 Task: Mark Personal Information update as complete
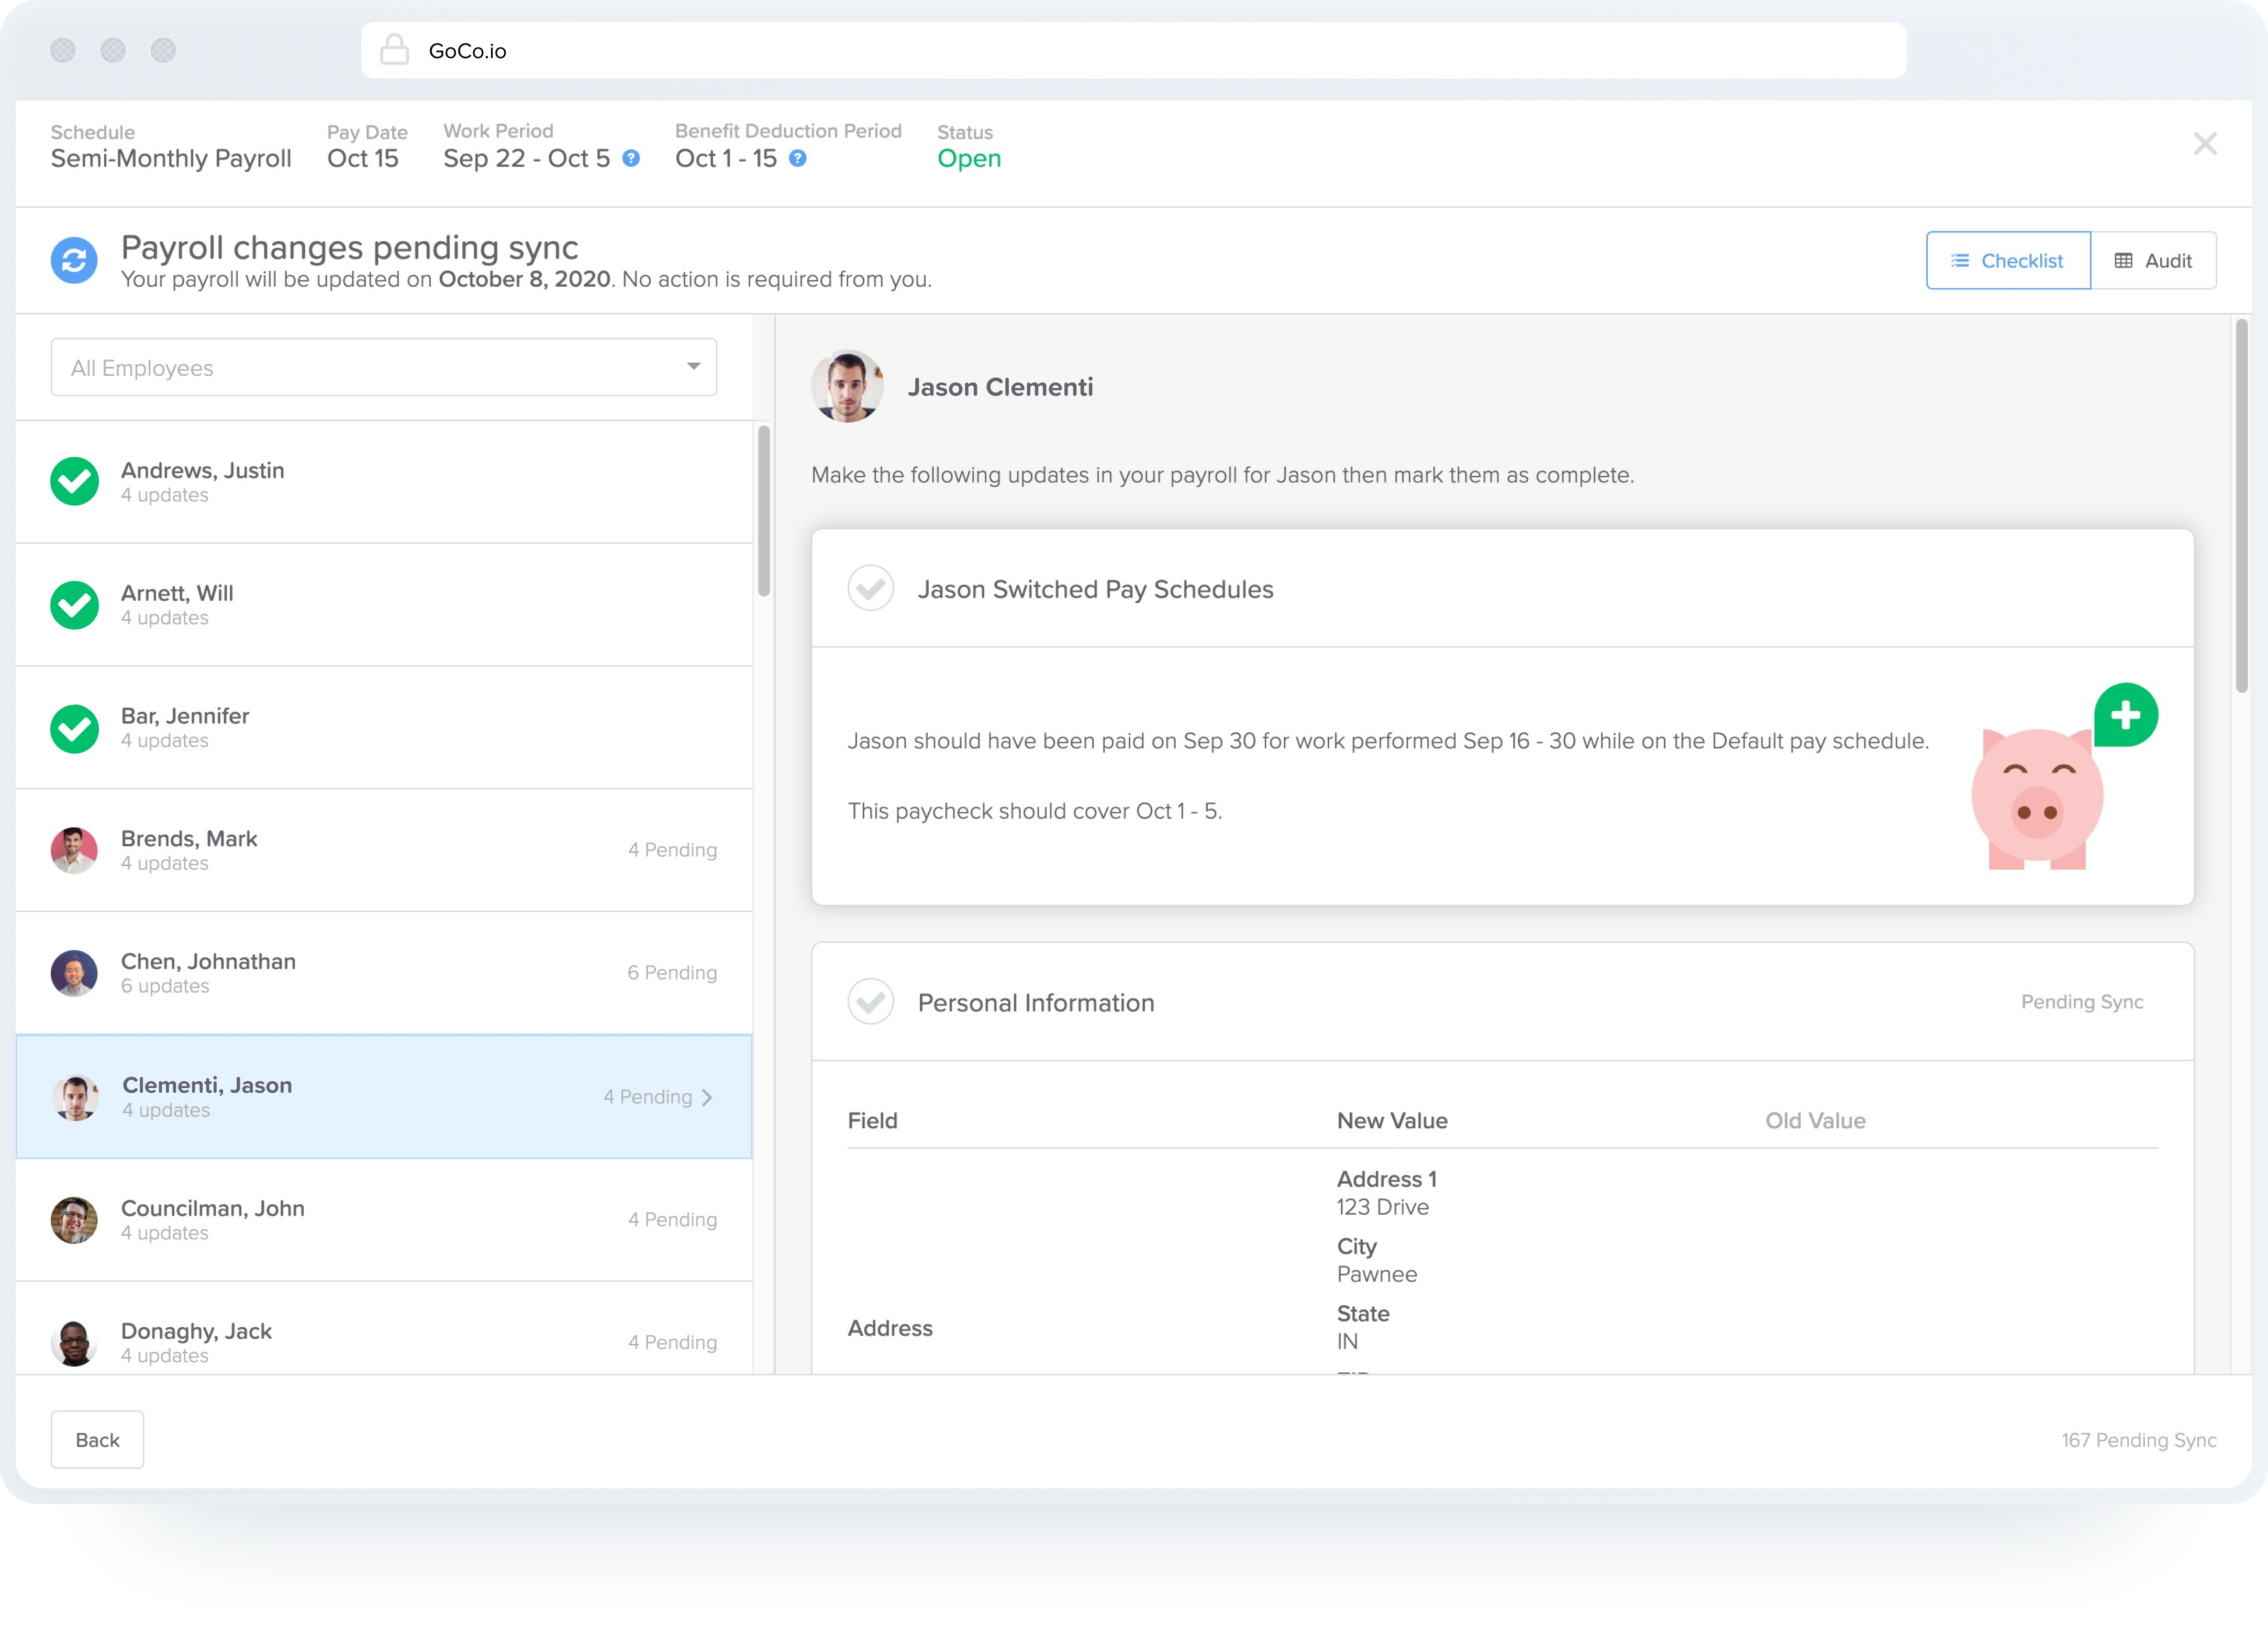[x=870, y=1001]
